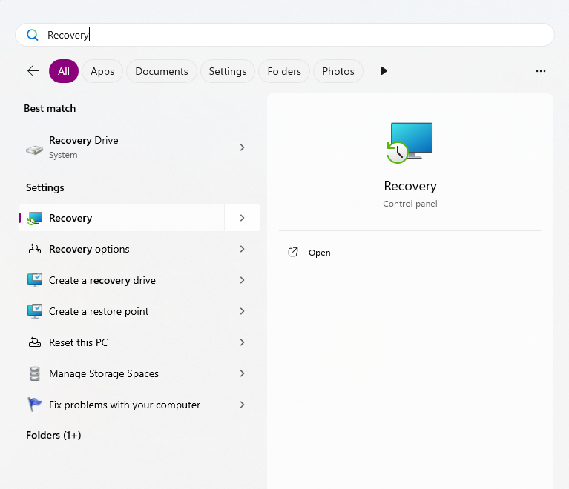Expand the Recovery result chevron
Image resolution: width=569 pixels, height=489 pixels.
click(242, 218)
